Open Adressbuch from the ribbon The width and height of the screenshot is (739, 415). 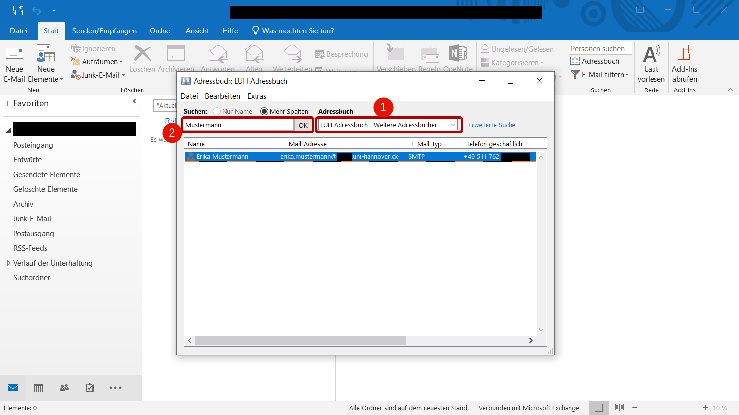(x=595, y=61)
